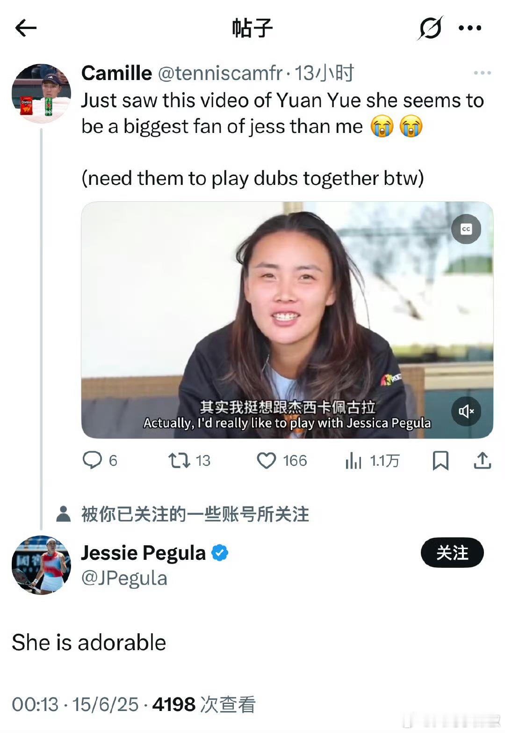Bookmark Camille's post
This screenshot has height=733, width=505.
click(440, 461)
